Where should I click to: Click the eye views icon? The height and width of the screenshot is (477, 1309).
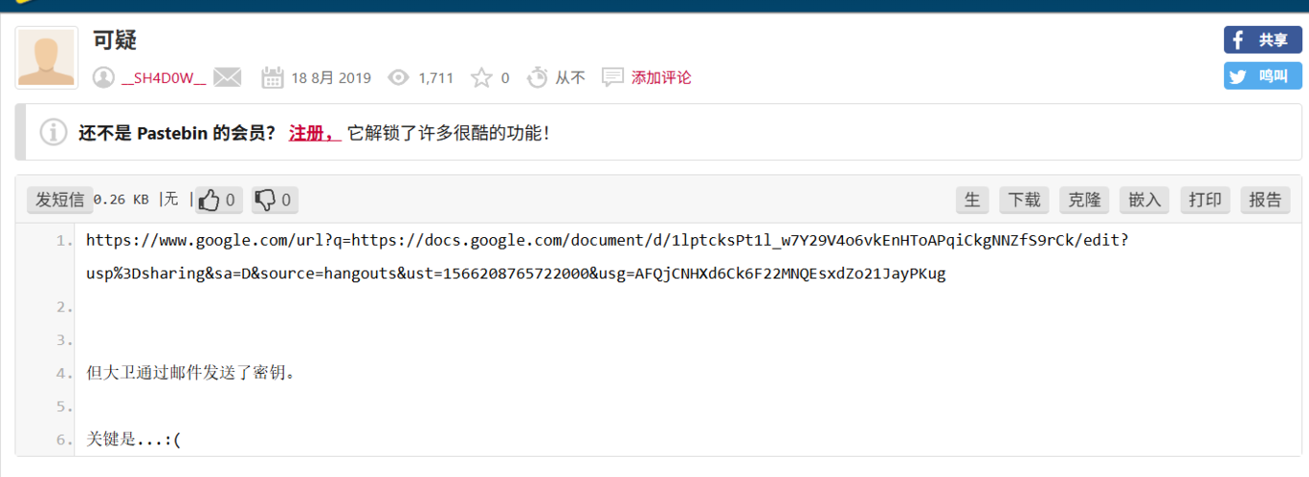tap(398, 77)
